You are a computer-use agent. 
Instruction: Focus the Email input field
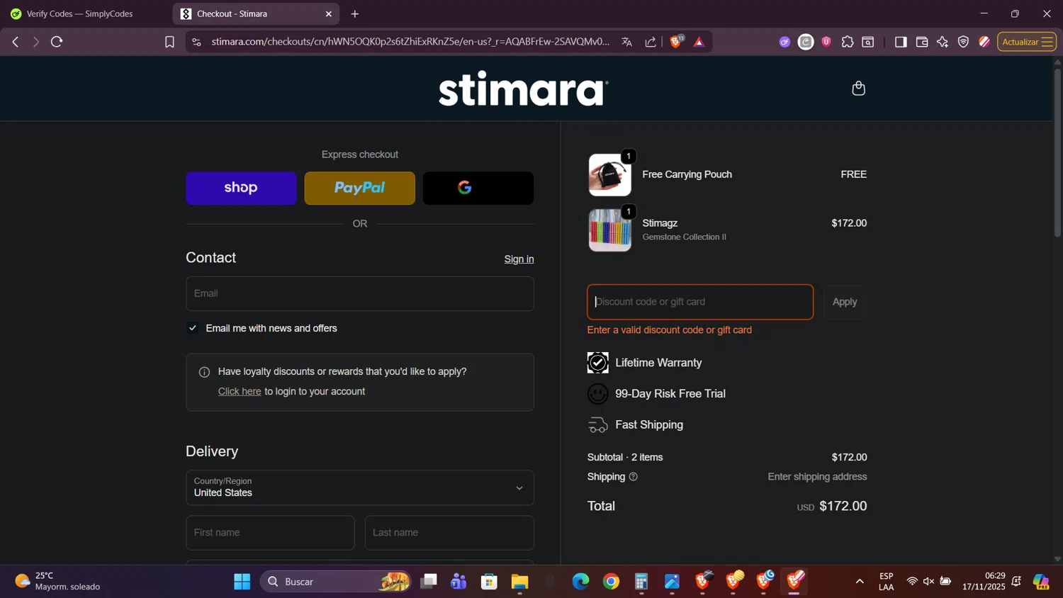359,293
